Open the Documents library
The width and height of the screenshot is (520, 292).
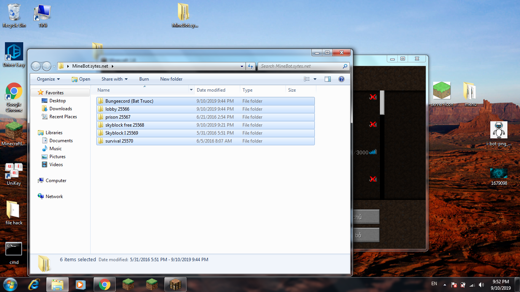[61, 141]
